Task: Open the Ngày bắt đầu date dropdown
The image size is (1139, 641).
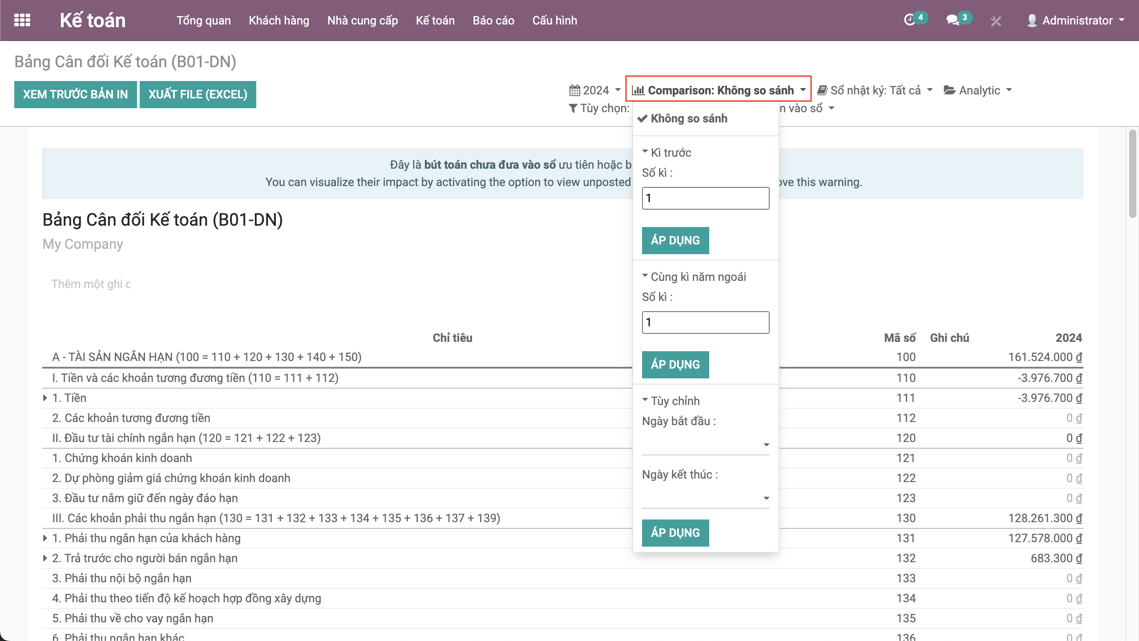Action: (x=706, y=445)
